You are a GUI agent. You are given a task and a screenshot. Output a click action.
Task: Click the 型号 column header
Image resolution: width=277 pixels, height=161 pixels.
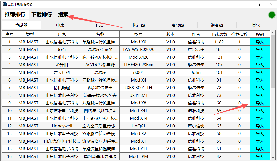[138, 34]
